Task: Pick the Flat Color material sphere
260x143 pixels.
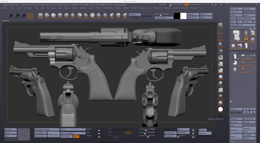Action: [x=220, y=110]
